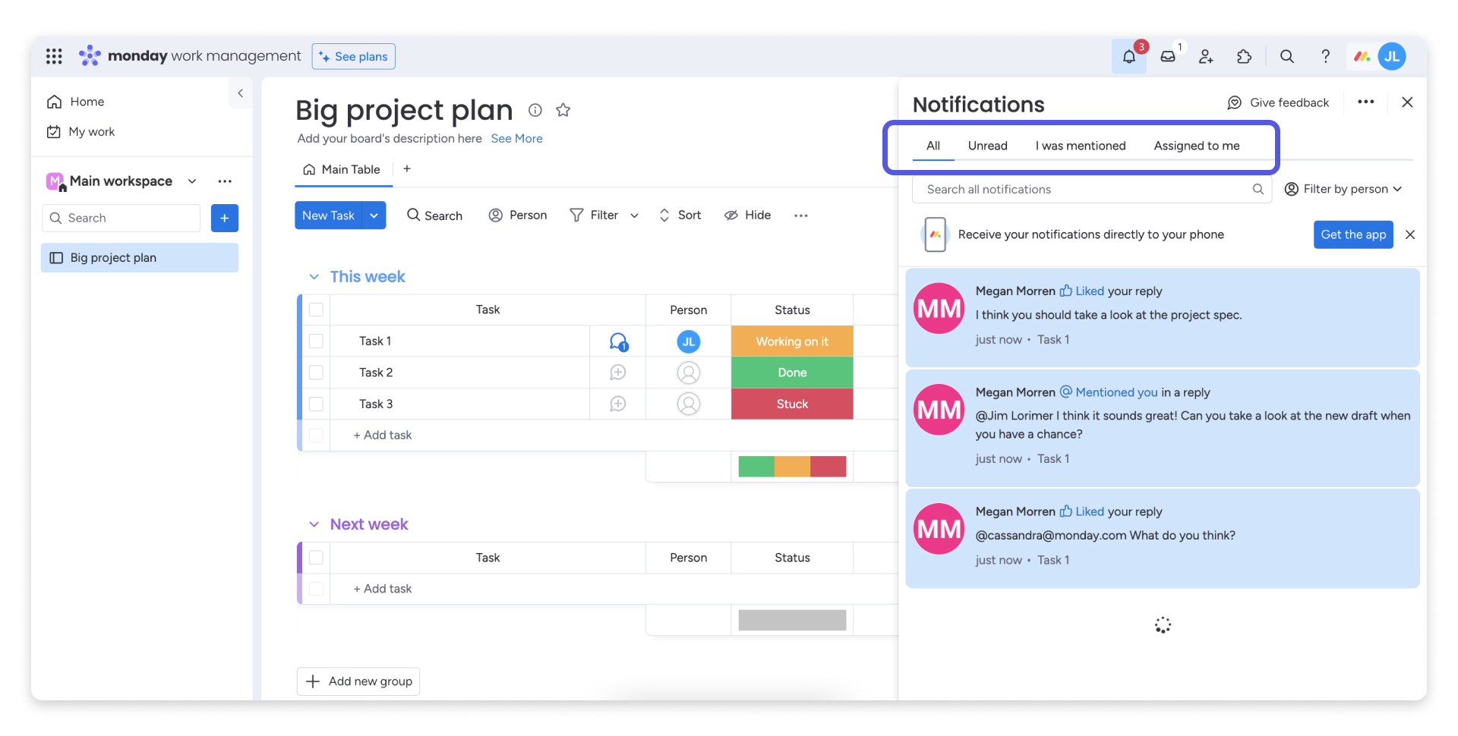1458x736 pixels.
Task: Click the search icon in the top bar
Action: point(1286,56)
